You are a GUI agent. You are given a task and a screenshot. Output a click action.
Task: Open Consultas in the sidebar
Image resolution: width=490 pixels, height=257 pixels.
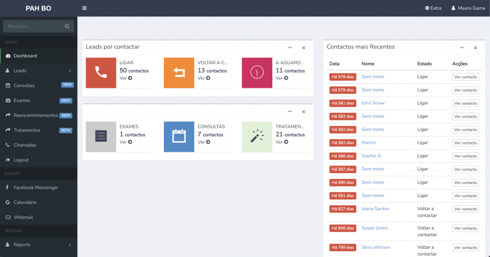pyautogui.click(x=24, y=85)
